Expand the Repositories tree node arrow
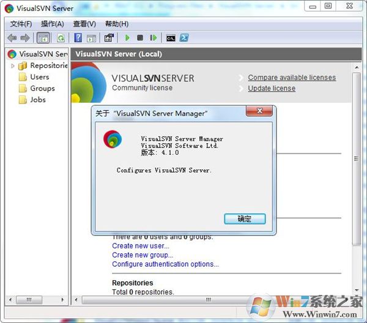This screenshot has width=367, height=323. tap(13, 66)
